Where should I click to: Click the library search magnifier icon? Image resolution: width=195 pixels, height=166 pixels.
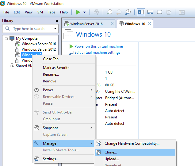[7, 29]
